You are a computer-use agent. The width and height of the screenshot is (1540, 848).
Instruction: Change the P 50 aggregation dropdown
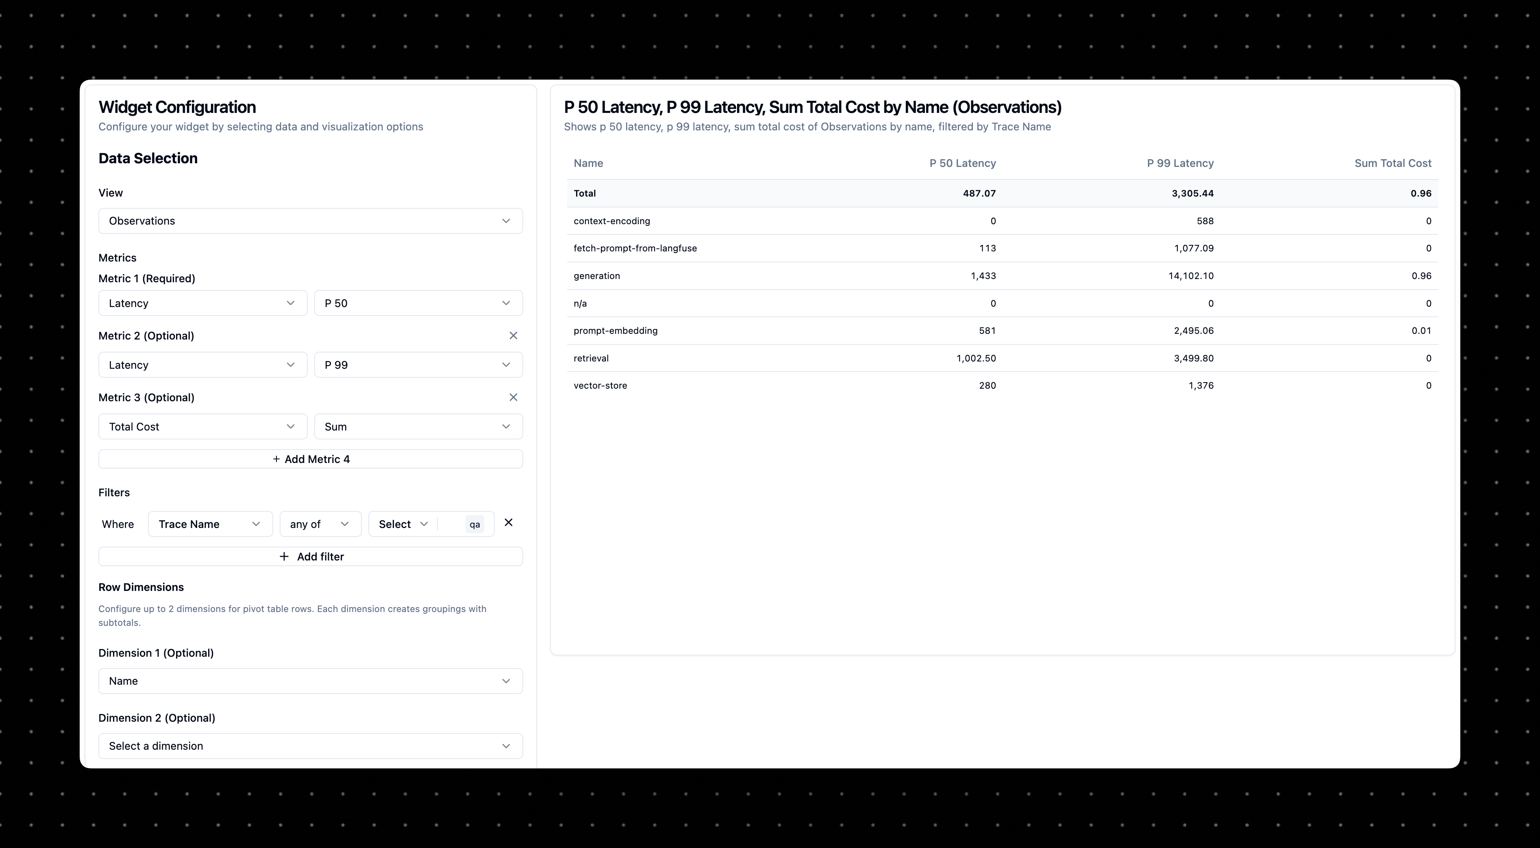(x=417, y=303)
